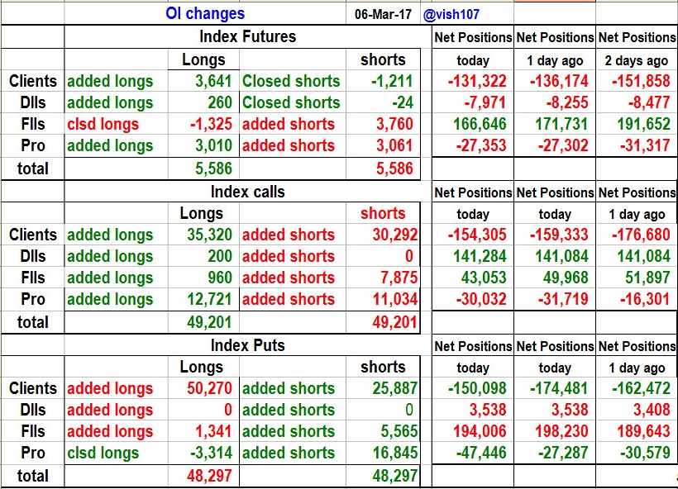Click the @vish107 handle link

[451, 14]
